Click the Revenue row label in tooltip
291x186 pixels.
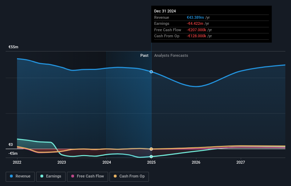(162, 17)
